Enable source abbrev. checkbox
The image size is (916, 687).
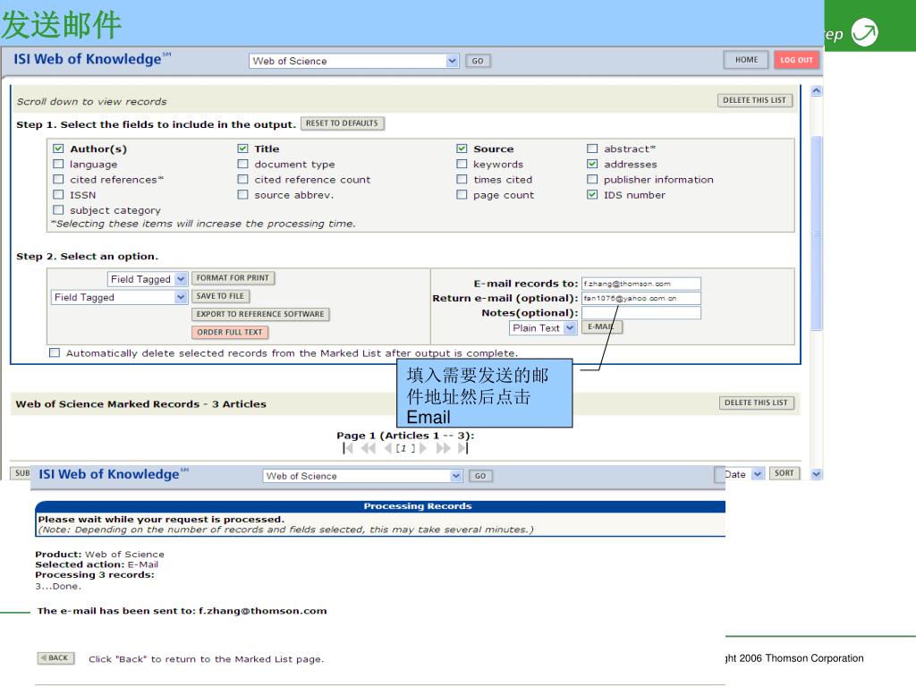click(x=243, y=194)
